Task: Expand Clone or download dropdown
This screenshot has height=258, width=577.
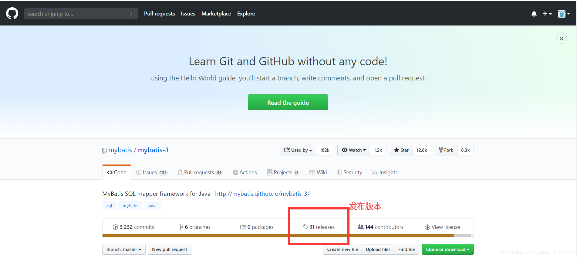Action: tap(448, 250)
